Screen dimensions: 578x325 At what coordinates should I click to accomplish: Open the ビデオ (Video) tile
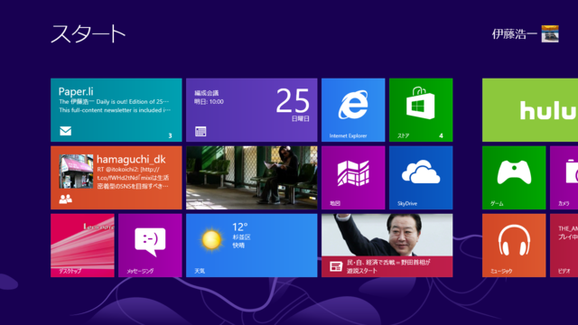click(x=564, y=246)
